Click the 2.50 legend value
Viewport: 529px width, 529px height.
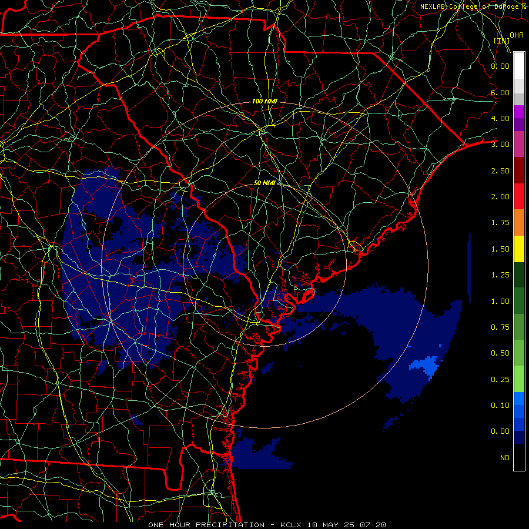tap(500, 170)
